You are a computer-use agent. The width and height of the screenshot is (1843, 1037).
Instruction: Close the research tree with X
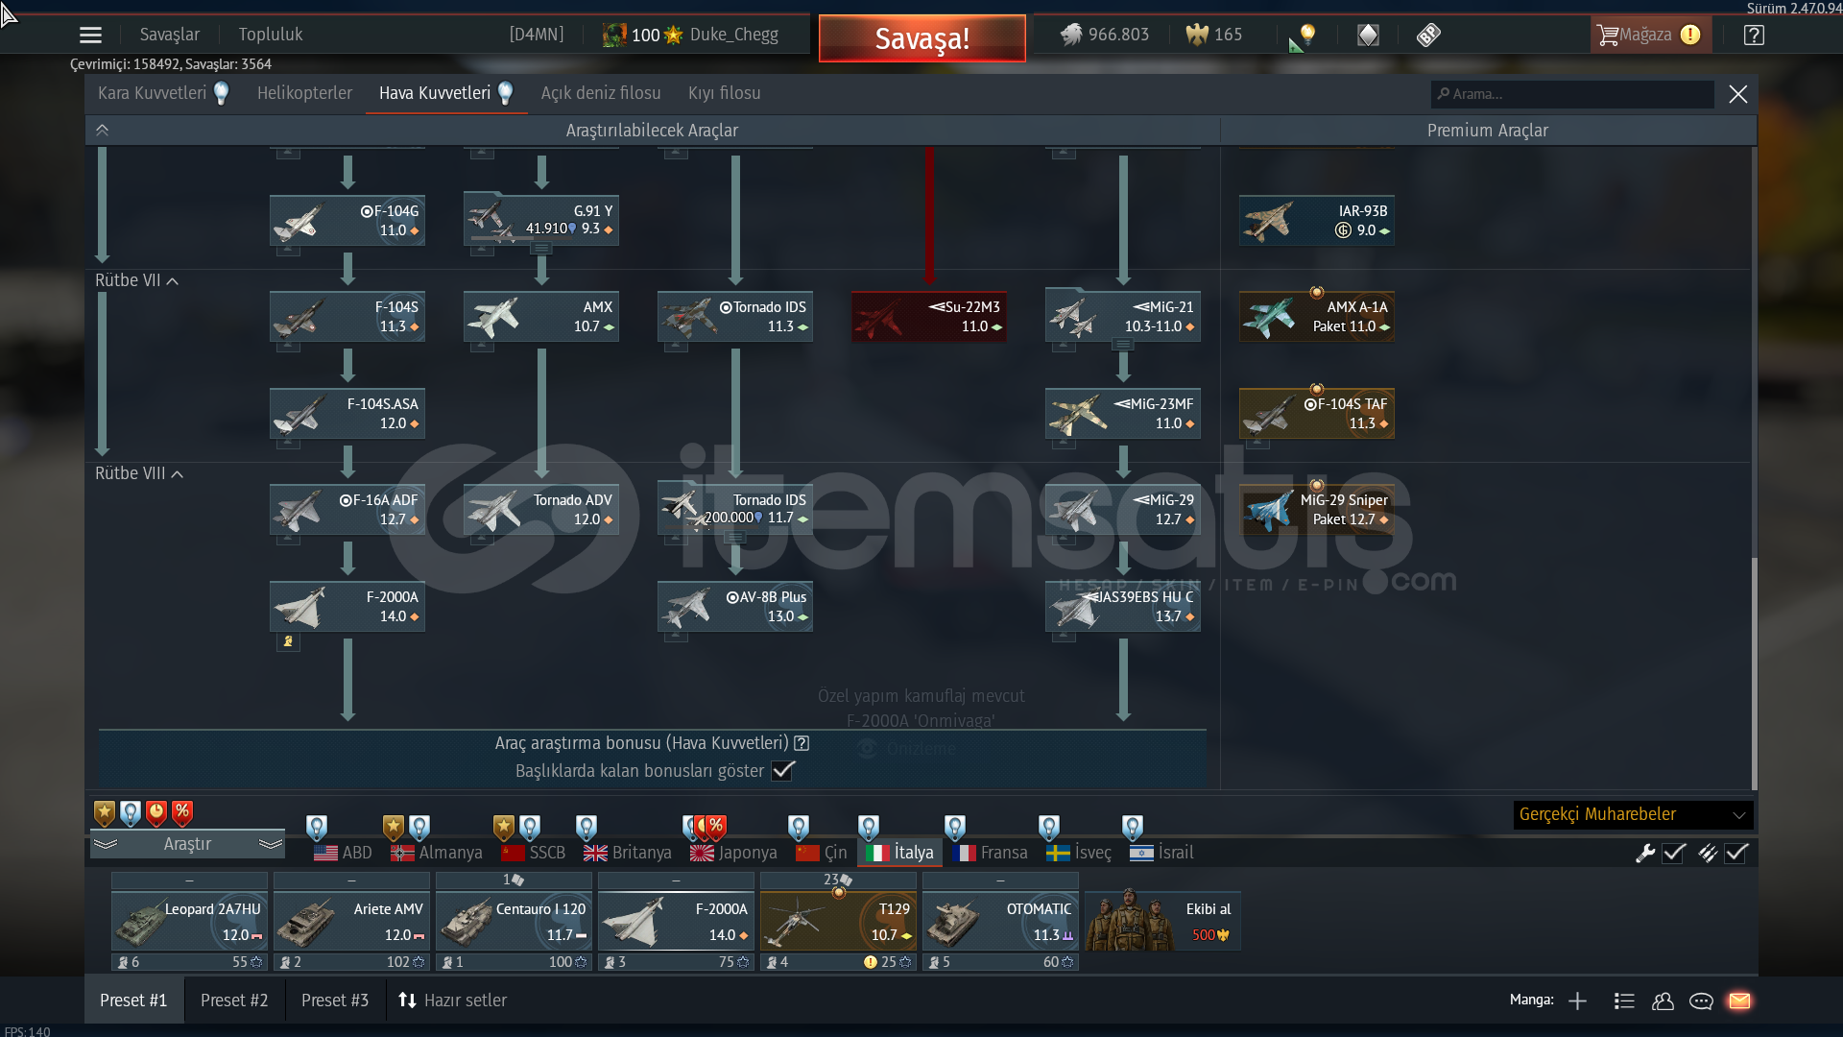tap(1738, 94)
